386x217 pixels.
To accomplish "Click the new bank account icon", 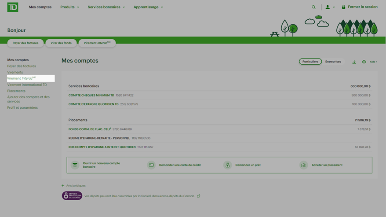I will click(75, 165).
